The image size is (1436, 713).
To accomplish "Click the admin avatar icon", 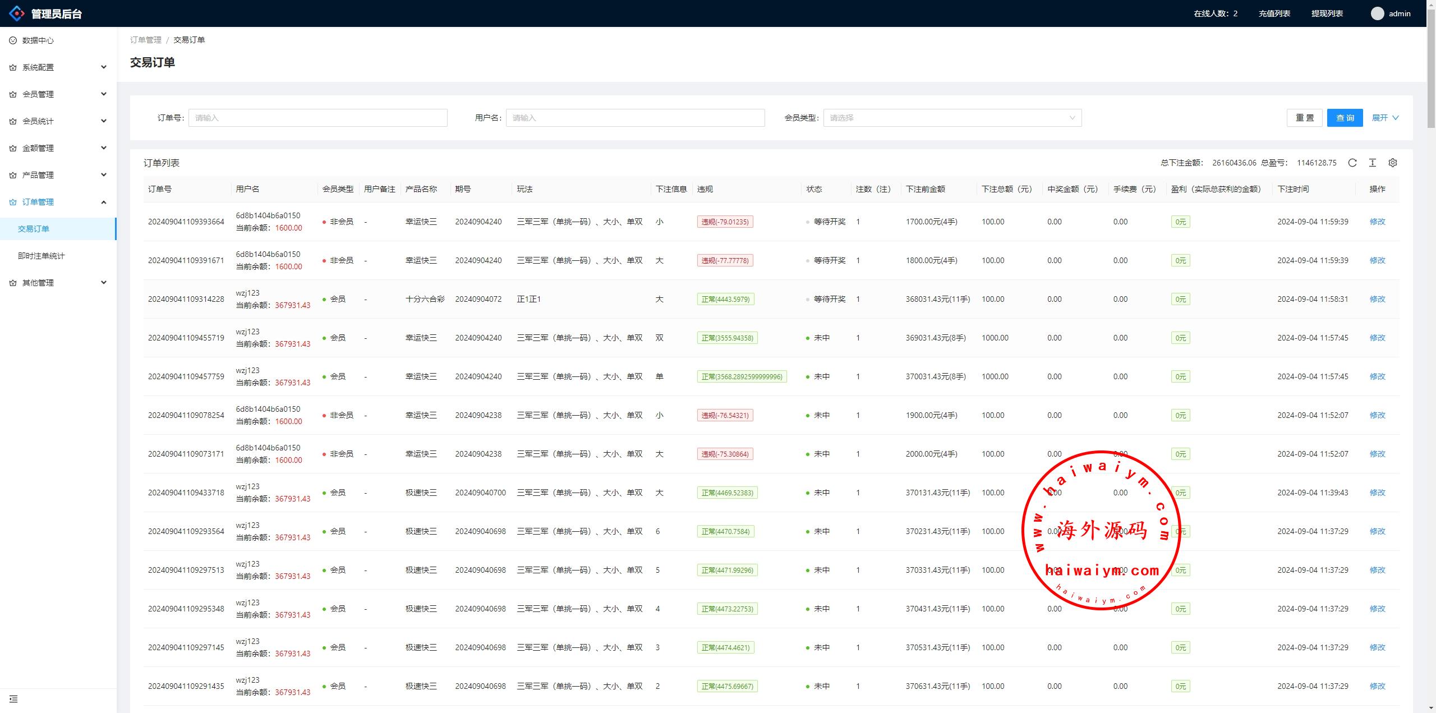I will tap(1377, 13).
